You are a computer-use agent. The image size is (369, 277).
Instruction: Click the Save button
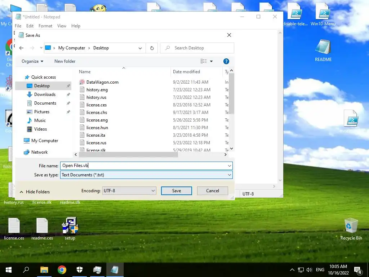(x=177, y=191)
